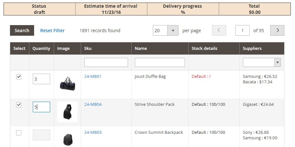The image size is (295, 147).
Task: Click the disabled quantity field for Crown Summit Backpack
Action: (41, 135)
